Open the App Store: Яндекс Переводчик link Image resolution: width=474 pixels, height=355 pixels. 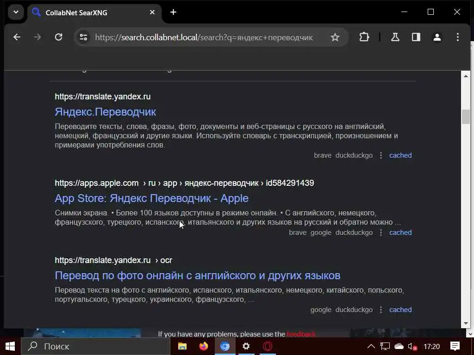pyautogui.click(x=152, y=198)
